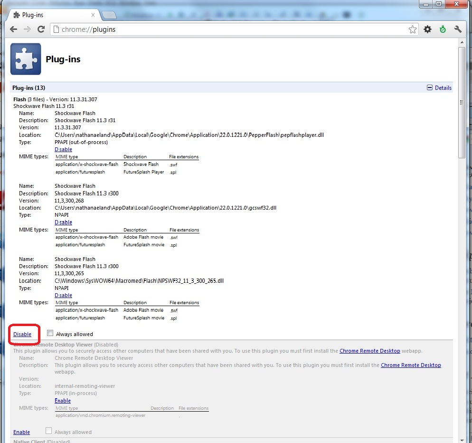
Task: Check Always allowed for Chrome Remote Desktop Viewer
Action: 48,431
